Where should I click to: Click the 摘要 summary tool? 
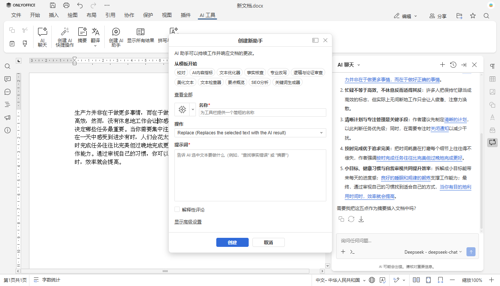(82, 35)
